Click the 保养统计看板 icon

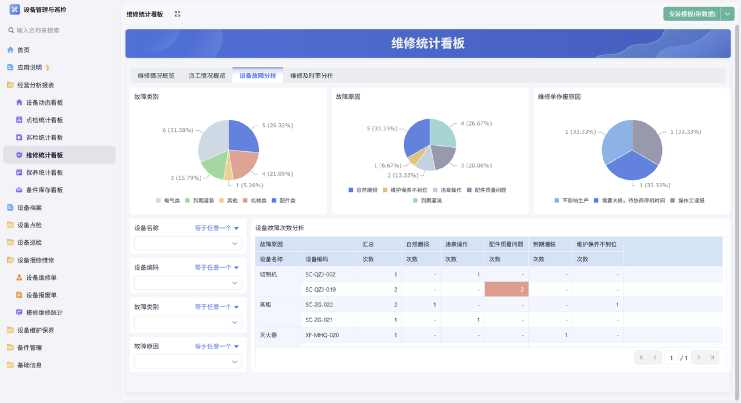coord(19,172)
